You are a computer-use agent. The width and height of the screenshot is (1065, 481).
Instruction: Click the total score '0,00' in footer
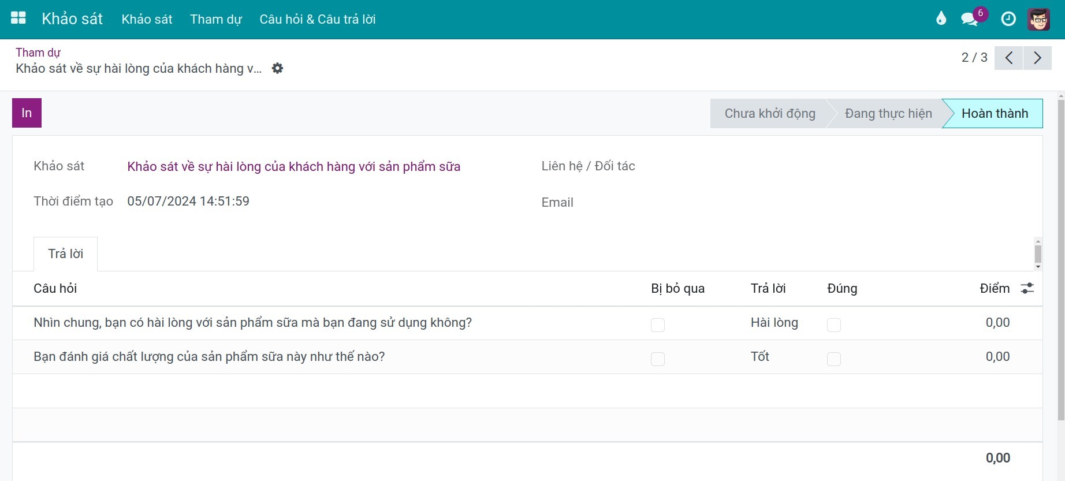click(997, 458)
